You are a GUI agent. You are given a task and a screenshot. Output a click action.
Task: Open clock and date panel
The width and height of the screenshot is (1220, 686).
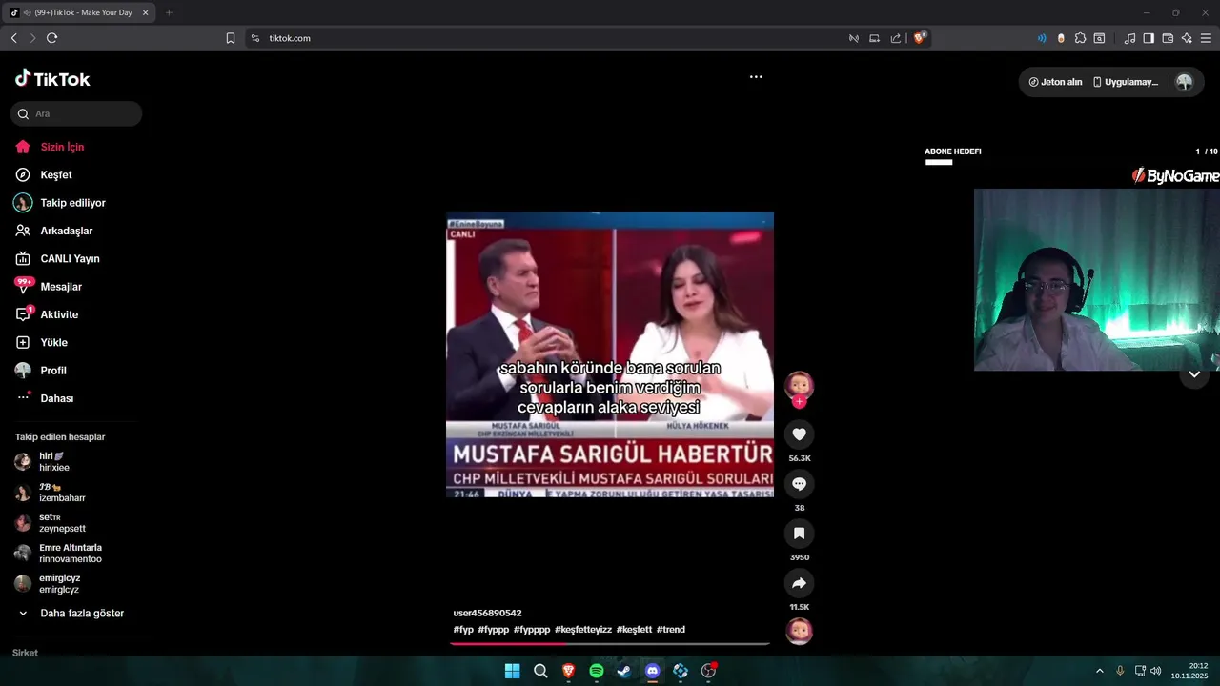pyautogui.click(x=1189, y=671)
